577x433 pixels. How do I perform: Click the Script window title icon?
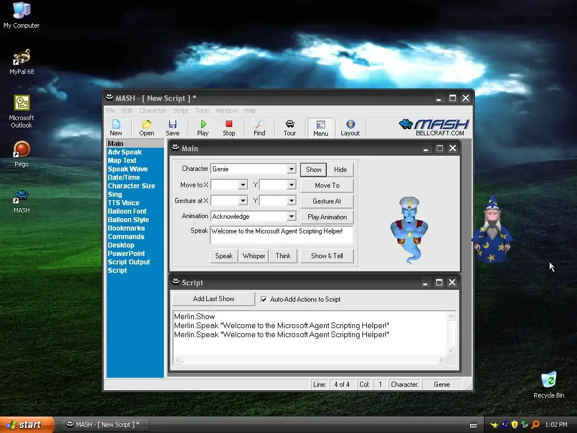176,282
